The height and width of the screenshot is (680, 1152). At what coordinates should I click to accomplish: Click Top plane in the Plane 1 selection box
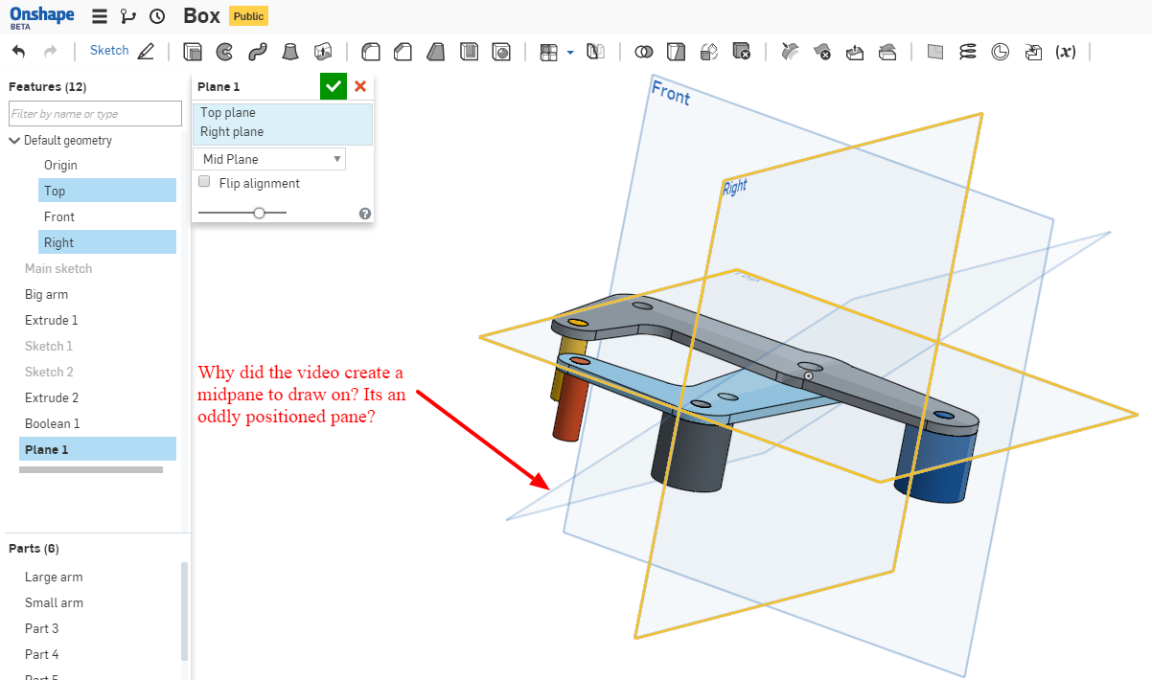tap(228, 113)
